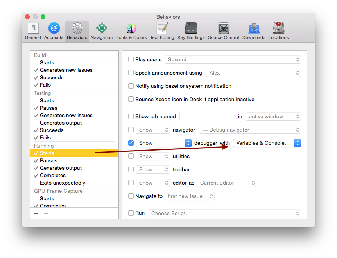337x258 pixels.
Task: Open Fonts & Colors preferences
Action: click(x=131, y=31)
